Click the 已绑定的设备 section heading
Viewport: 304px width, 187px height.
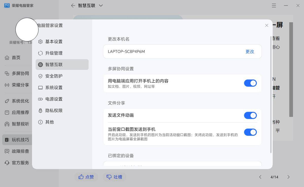[121, 156]
